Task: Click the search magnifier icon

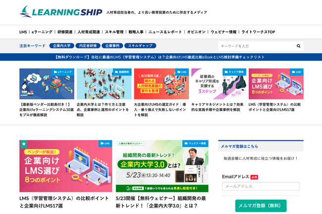Action: pos(298,46)
